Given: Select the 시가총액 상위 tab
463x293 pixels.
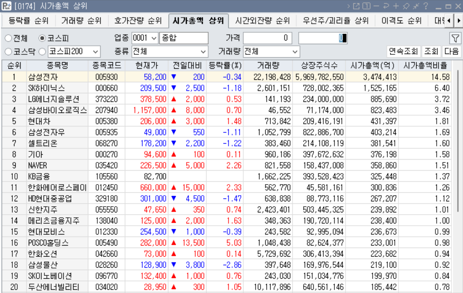Looking at the screenshot, I should (x=198, y=20).
